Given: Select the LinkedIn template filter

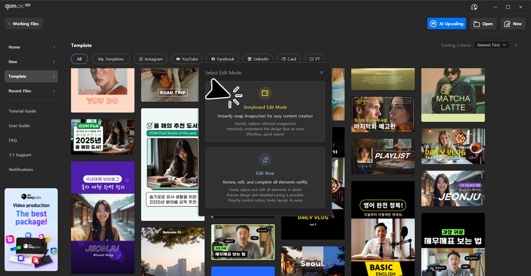Looking at the screenshot, I should pos(257,59).
